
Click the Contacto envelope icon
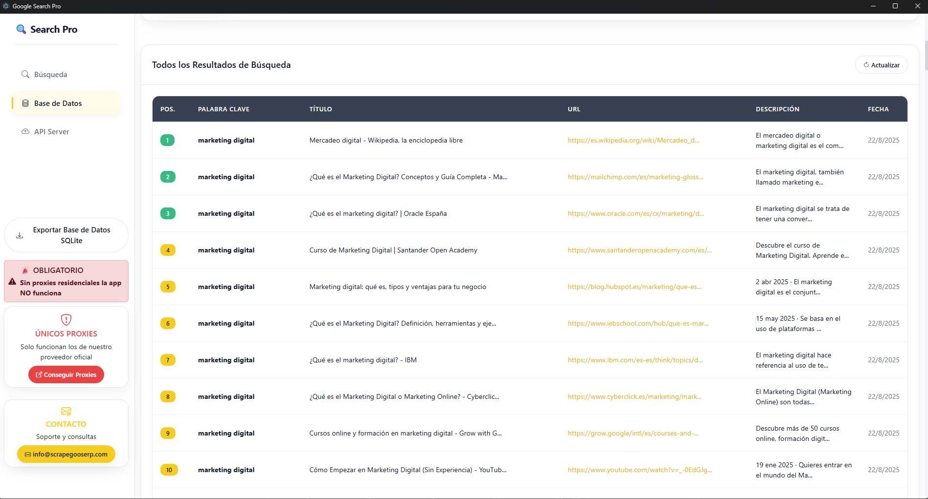tap(66, 411)
